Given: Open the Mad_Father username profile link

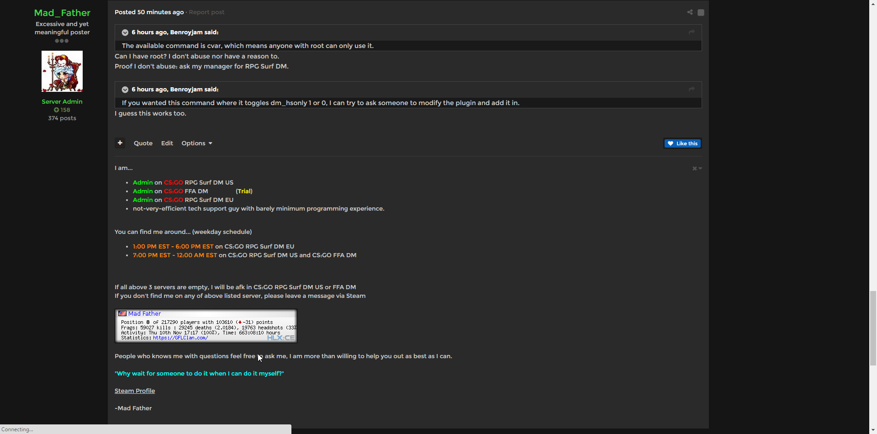Looking at the screenshot, I should click(62, 13).
